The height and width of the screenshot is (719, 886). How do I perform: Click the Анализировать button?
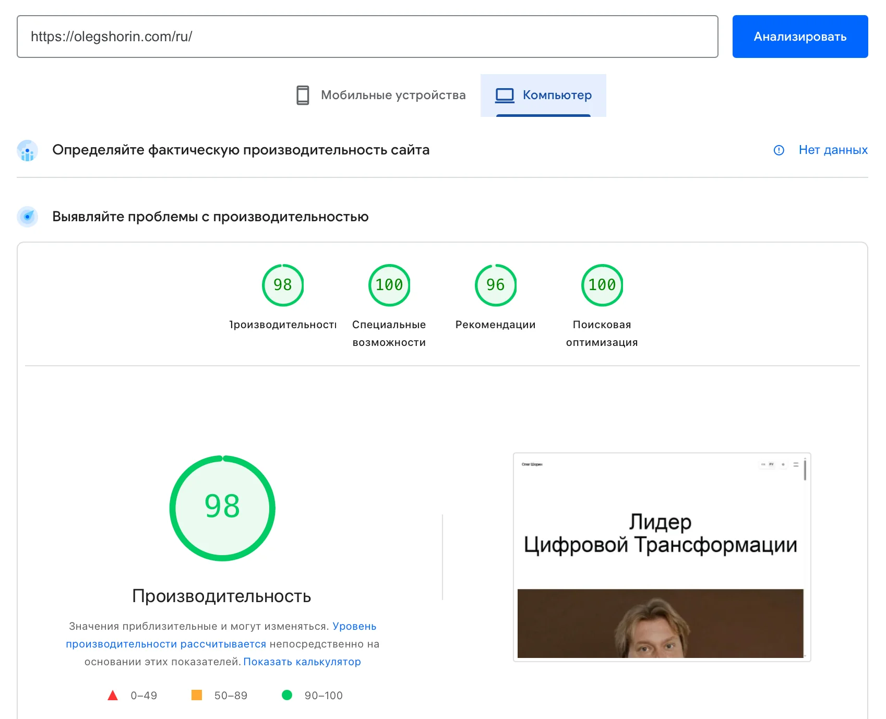tap(800, 37)
